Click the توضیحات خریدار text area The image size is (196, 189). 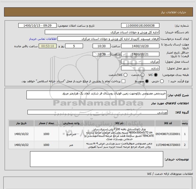coord(96,159)
